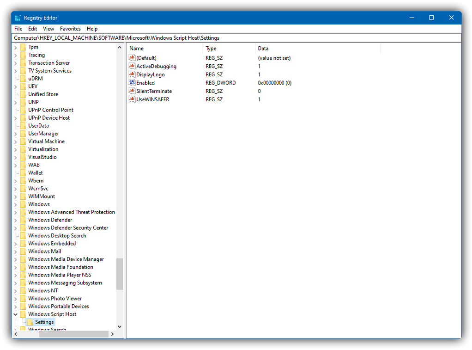Click the UseWINSAFER string value icon
This screenshot has width=472, height=350.
point(132,99)
